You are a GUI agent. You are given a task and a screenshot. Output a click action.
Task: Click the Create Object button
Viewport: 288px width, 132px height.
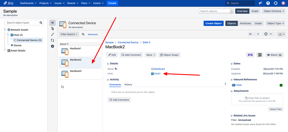click(214, 23)
